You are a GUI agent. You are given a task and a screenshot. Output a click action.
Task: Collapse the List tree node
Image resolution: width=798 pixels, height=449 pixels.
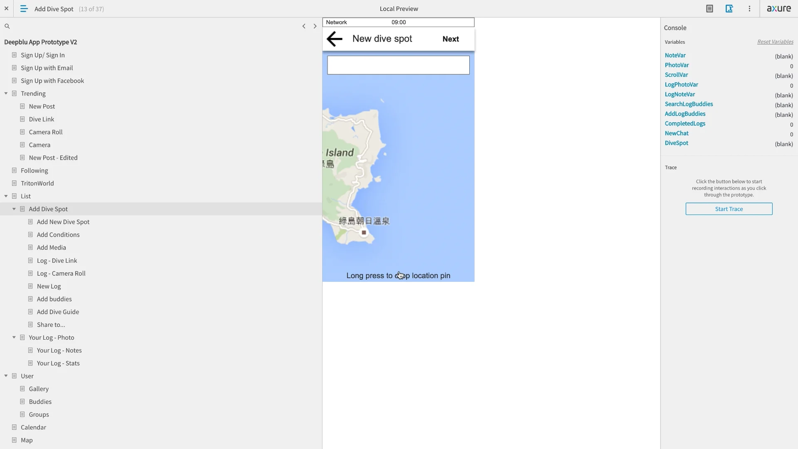click(6, 196)
